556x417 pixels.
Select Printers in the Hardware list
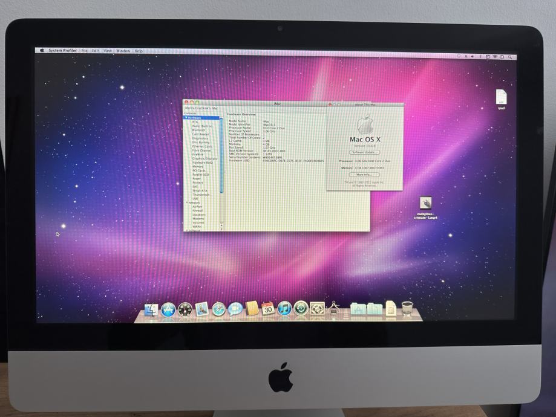click(x=198, y=183)
